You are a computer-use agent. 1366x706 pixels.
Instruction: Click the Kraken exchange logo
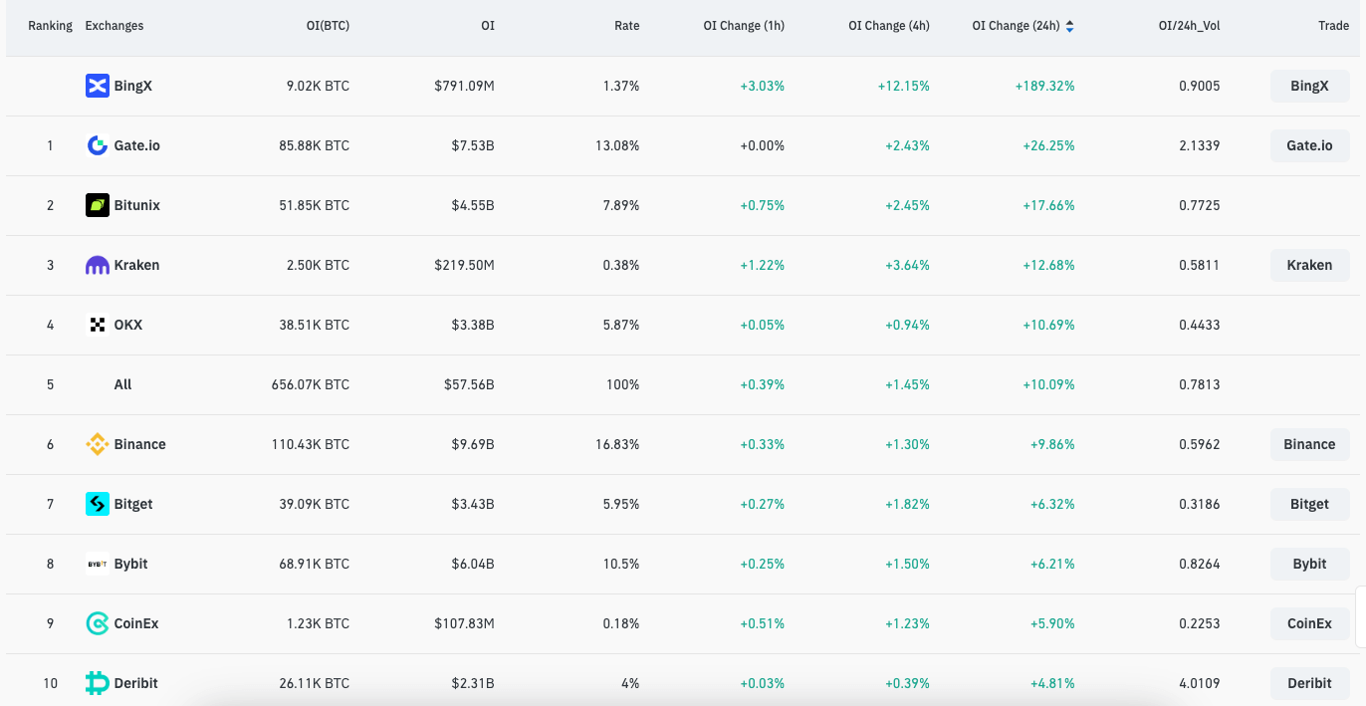coord(96,265)
